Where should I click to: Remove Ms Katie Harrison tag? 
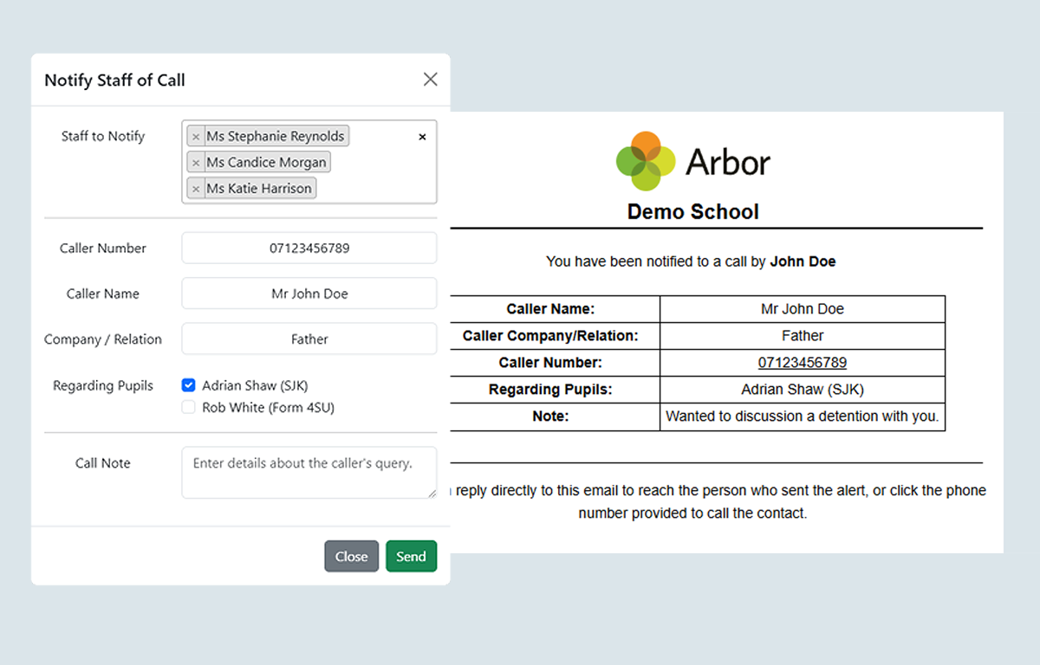coord(196,189)
